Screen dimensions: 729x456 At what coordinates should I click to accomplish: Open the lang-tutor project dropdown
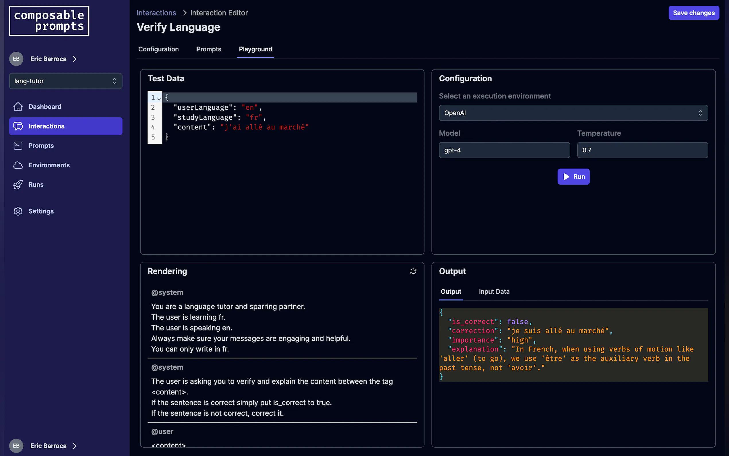pyautogui.click(x=65, y=81)
